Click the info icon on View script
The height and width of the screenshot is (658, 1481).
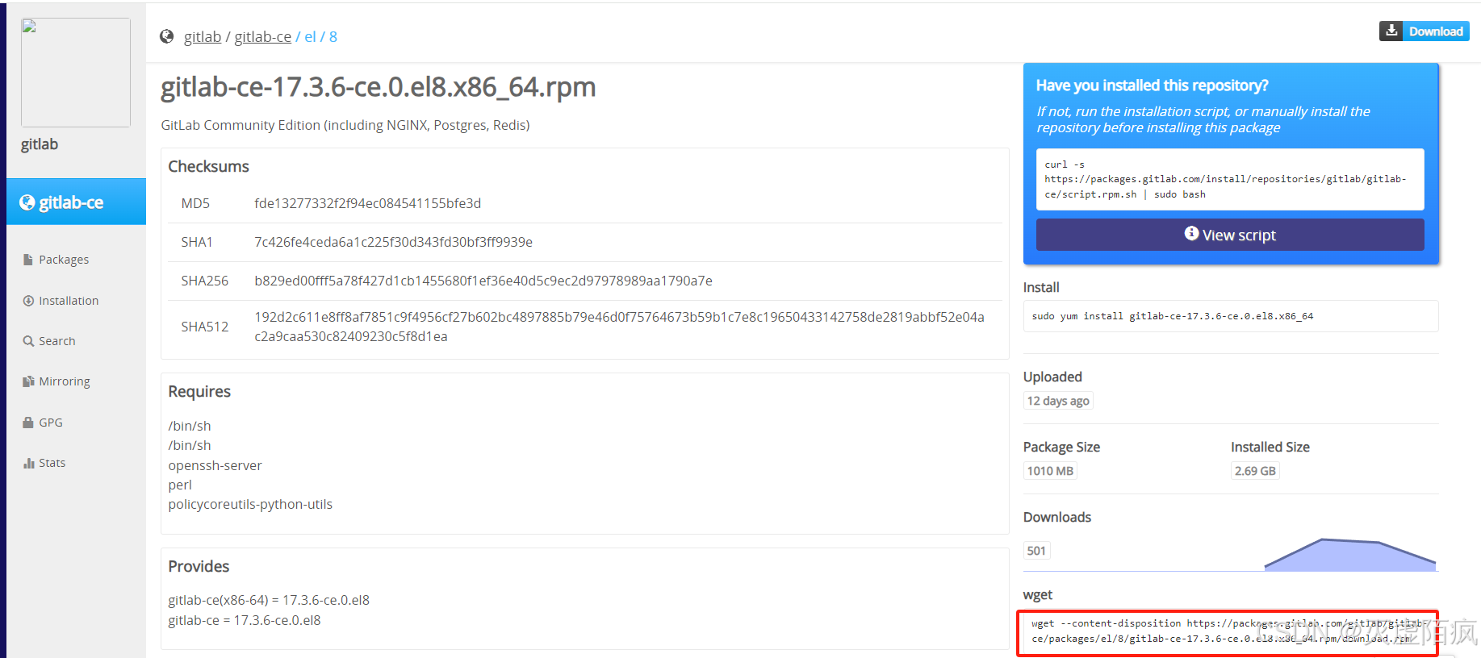coord(1191,233)
